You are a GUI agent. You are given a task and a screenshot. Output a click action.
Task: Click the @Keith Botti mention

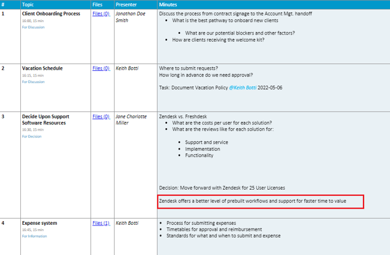coord(243,87)
